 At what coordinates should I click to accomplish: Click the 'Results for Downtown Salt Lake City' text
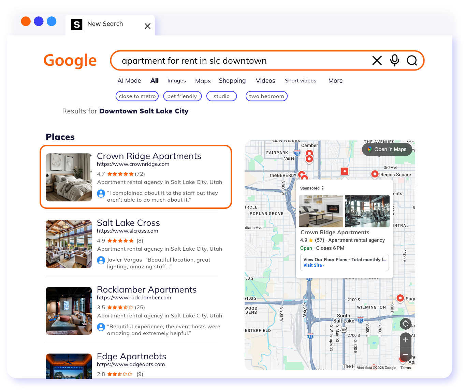pyautogui.click(x=125, y=111)
